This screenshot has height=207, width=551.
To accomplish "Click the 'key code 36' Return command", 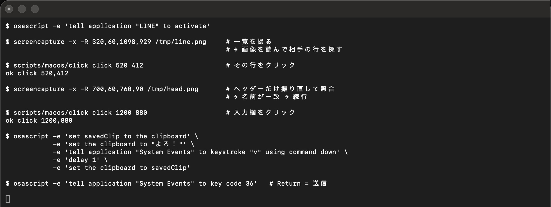I will click(x=131, y=183).
